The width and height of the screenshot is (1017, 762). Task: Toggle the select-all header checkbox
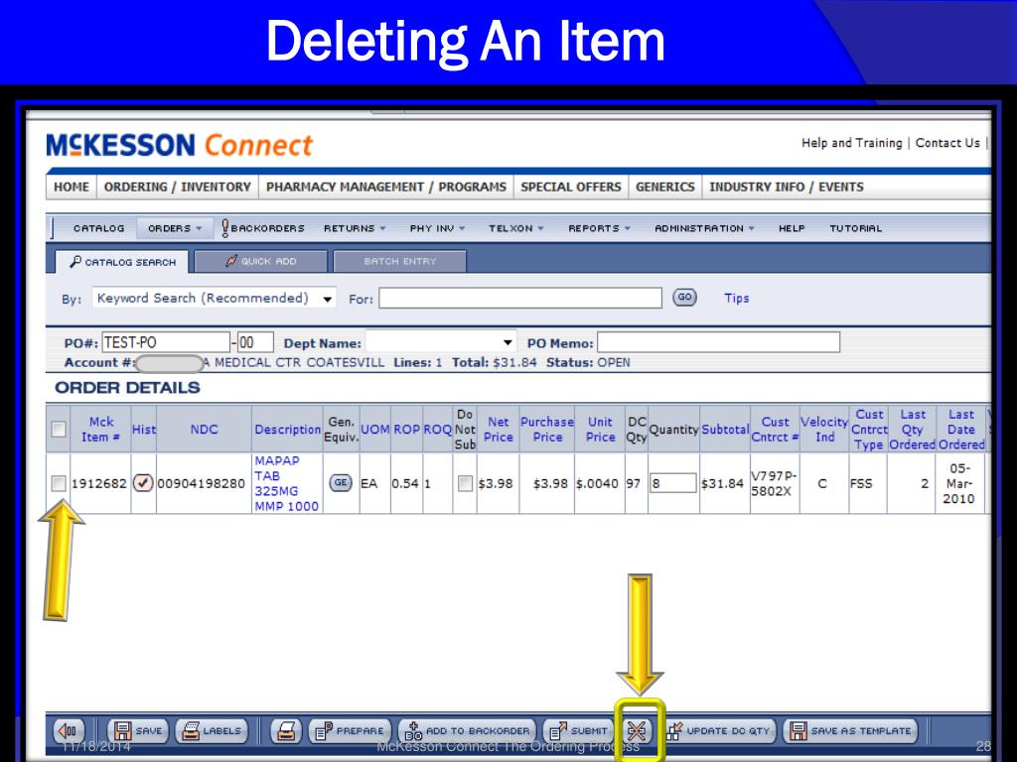click(x=59, y=429)
